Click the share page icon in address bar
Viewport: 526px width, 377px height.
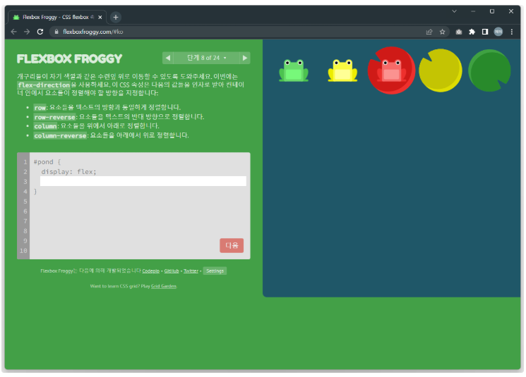429,32
